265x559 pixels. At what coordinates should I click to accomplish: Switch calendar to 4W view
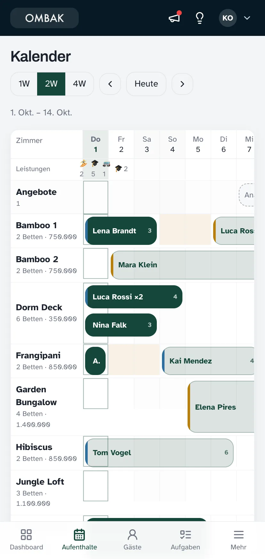(x=79, y=84)
